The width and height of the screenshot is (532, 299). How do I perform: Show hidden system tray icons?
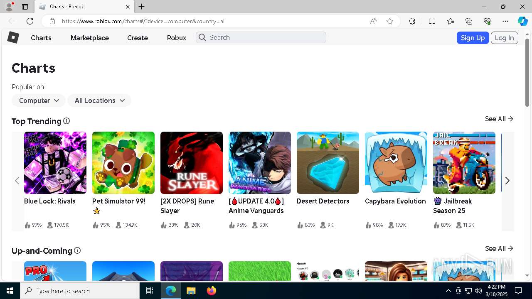[448, 291]
